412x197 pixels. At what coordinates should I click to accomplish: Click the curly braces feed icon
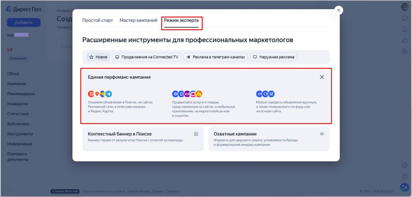[265, 94]
